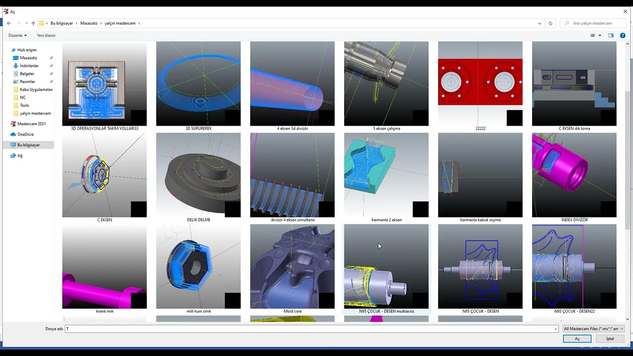Image resolution: width=633 pixels, height=356 pixels.
Task: Select the 22222 file thumbnail
Action: click(480, 84)
